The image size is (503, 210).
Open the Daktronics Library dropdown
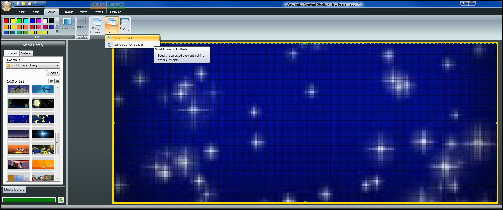(x=33, y=65)
